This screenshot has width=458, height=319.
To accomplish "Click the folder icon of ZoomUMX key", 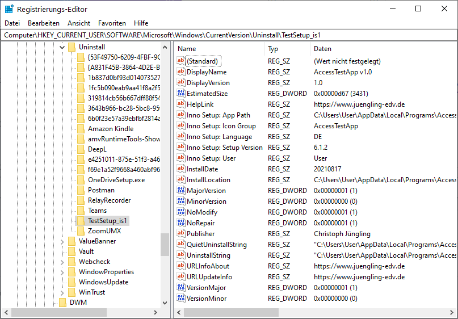I will coord(81,231).
